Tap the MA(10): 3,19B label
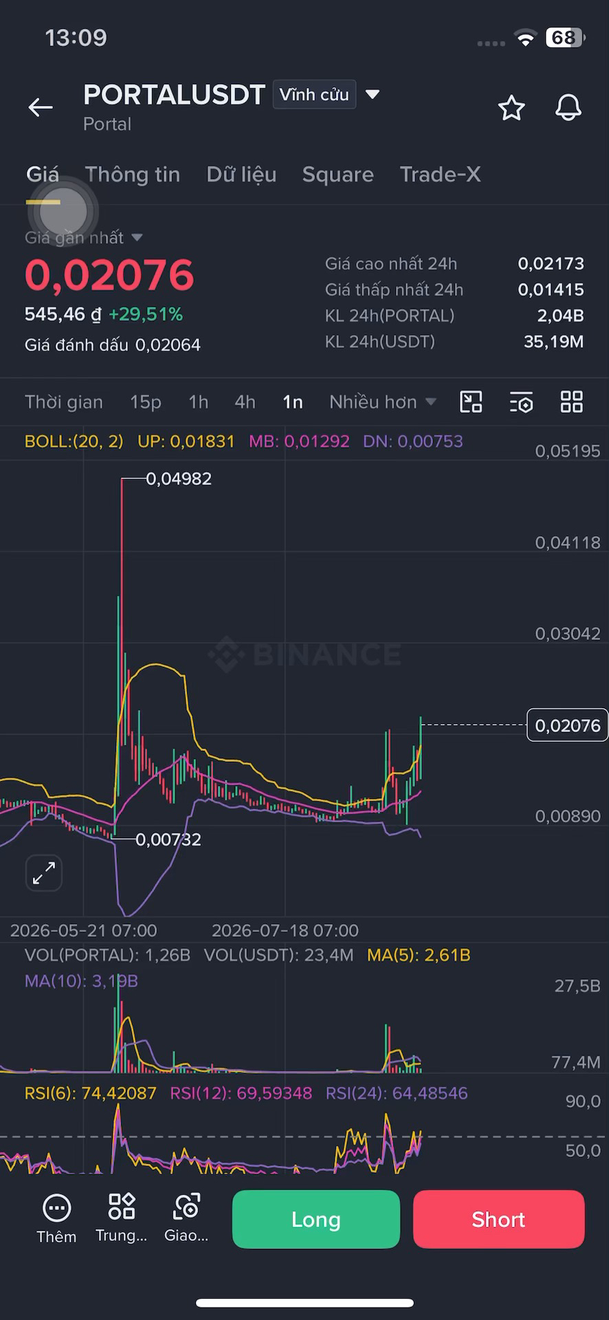 click(x=81, y=982)
